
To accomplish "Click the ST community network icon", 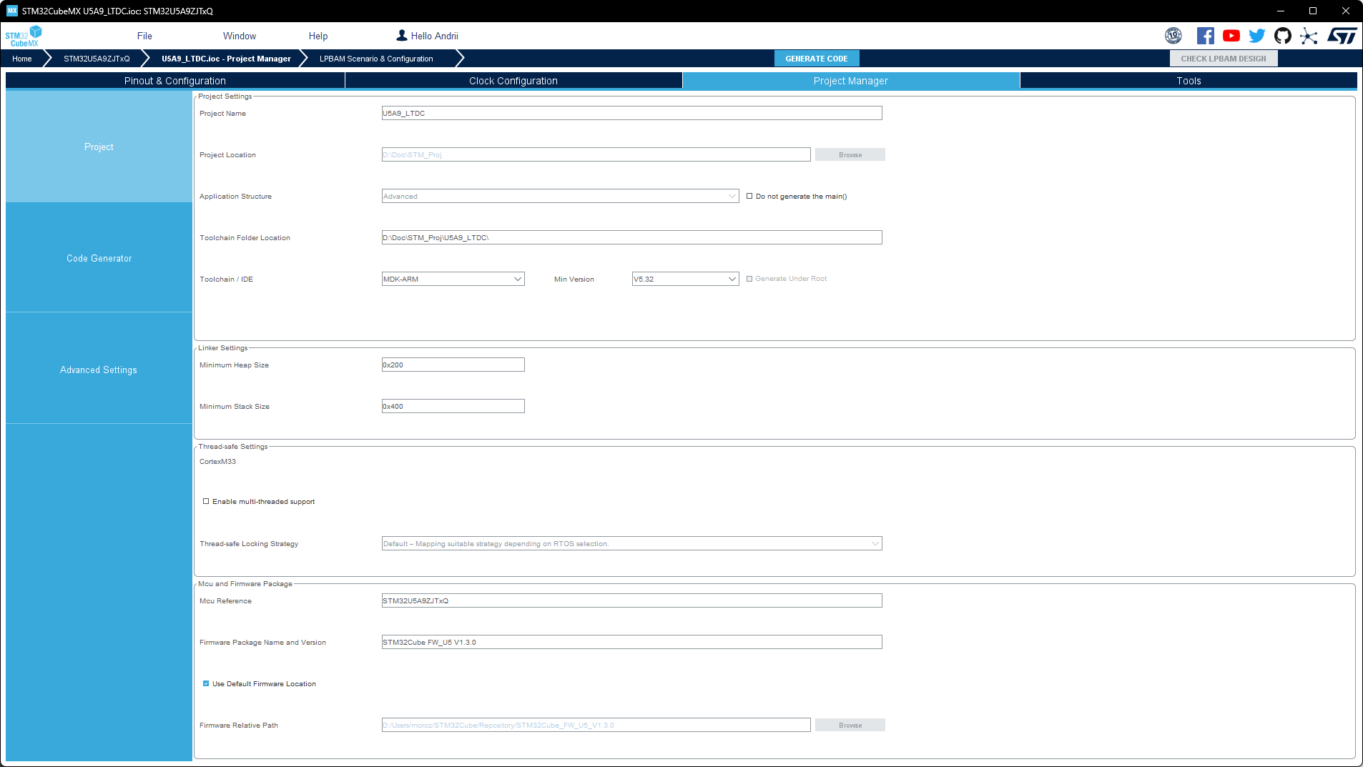I will tap(1309, 36).
